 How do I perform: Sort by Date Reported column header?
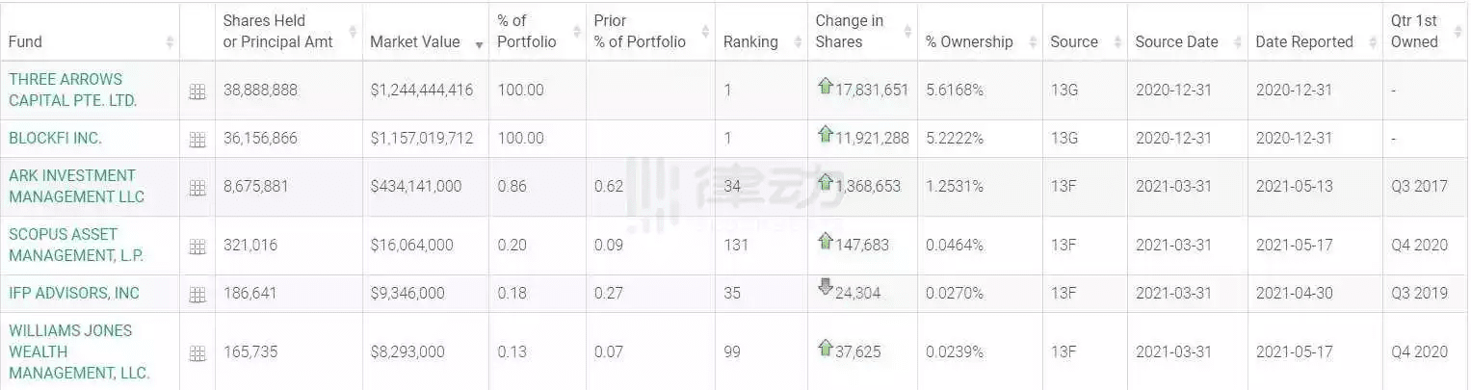(x=1315, y=41)
